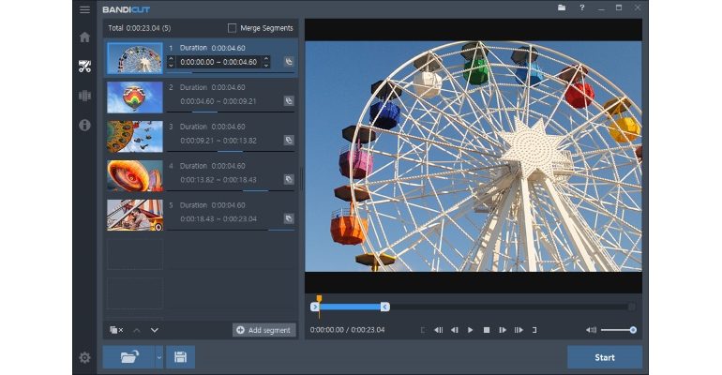The height and width of the screenshot is (375, 722).
Task: Click the Start button
Action: [604, 357]
